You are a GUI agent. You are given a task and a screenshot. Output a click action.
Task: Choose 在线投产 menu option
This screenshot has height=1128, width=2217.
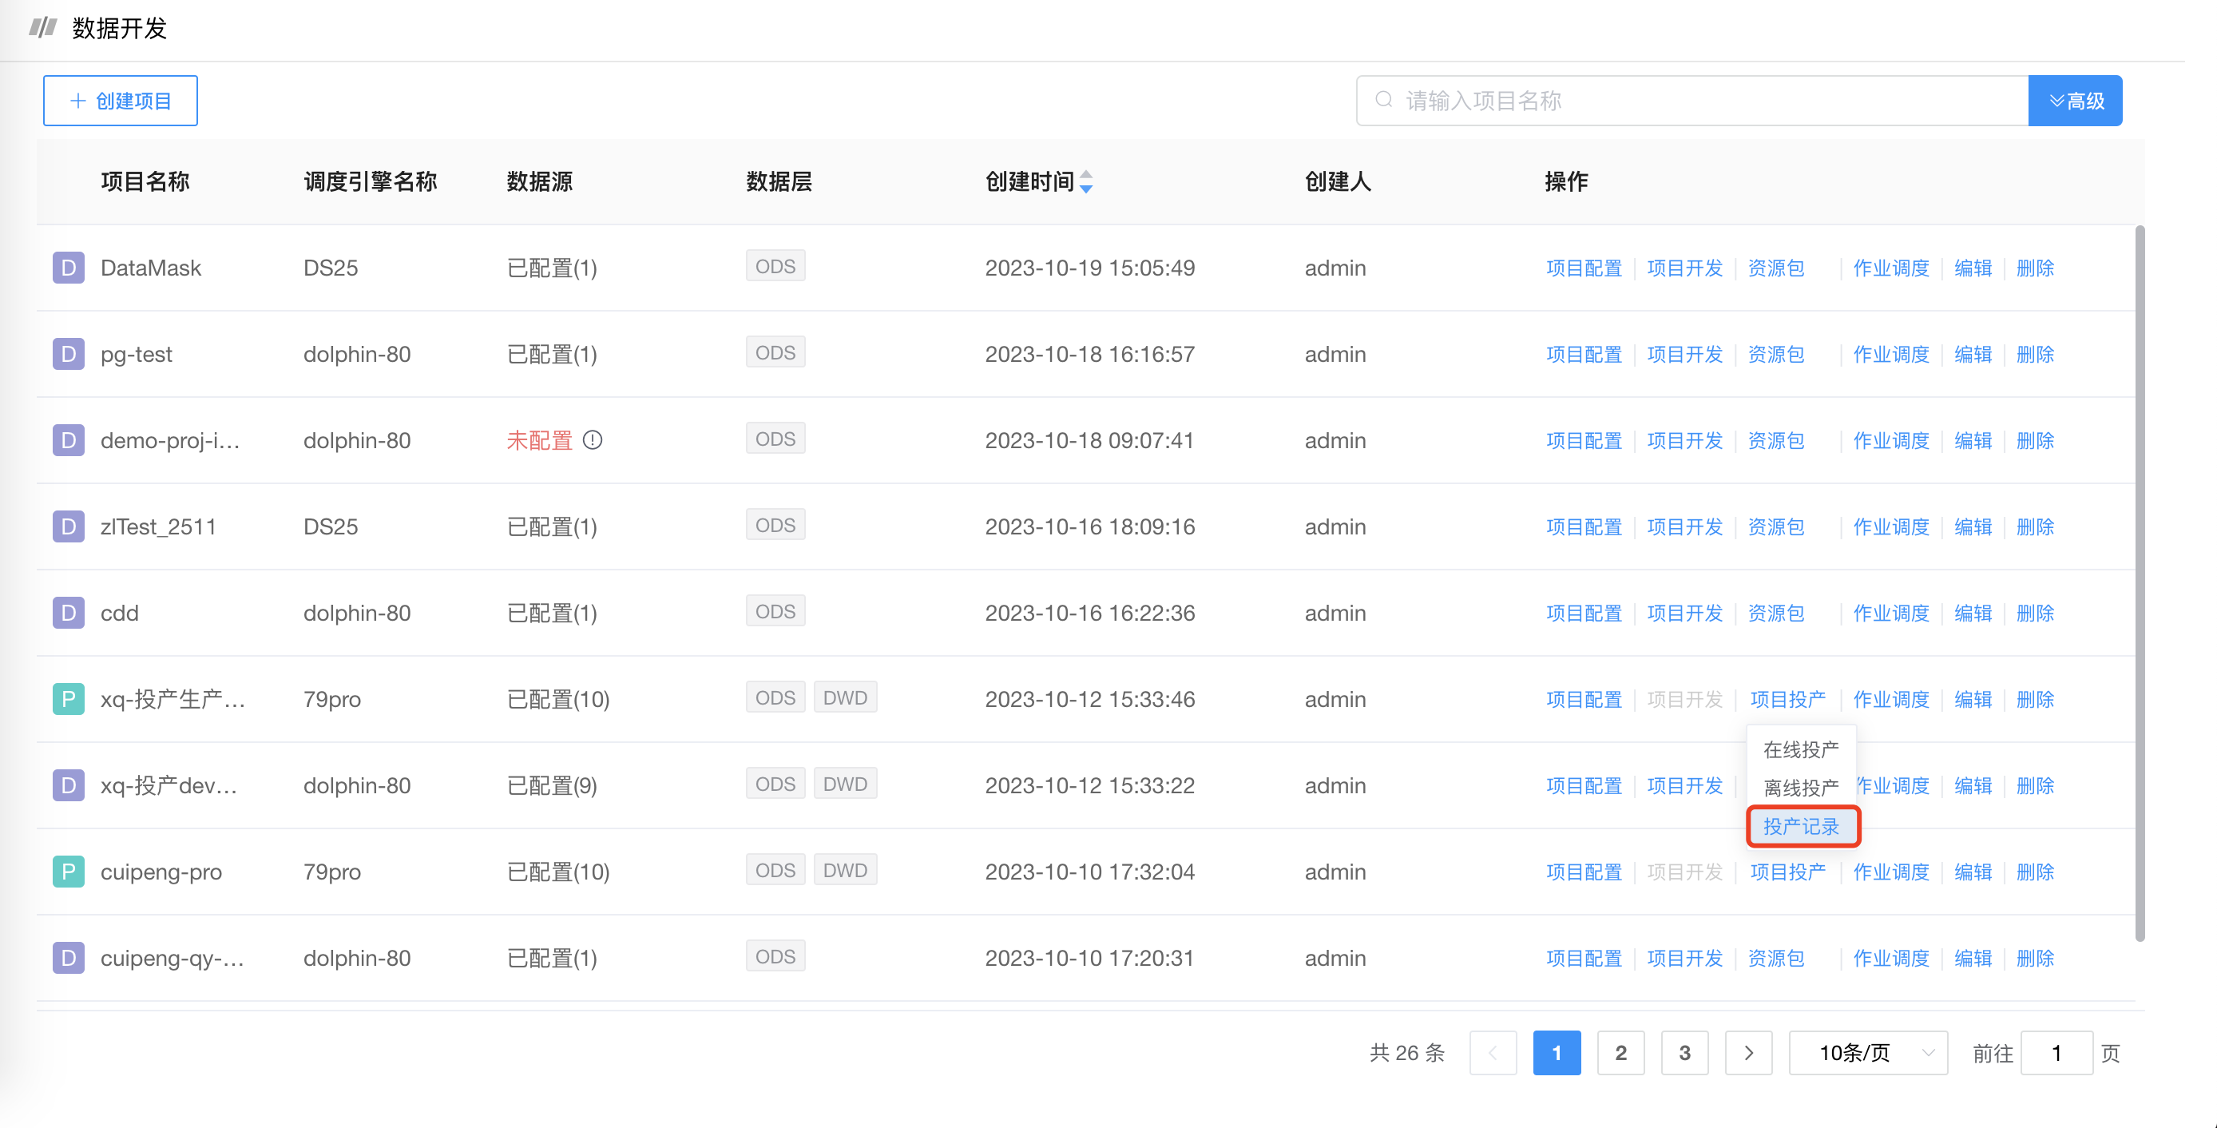coord(1800,749)
